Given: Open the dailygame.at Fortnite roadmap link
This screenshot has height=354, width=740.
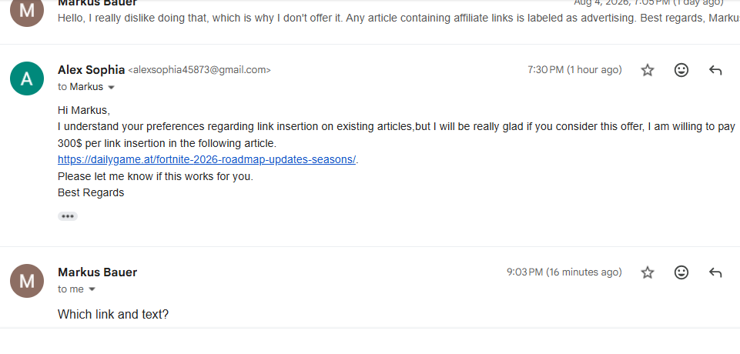Looking at the screenshot, I should [206, 159].
